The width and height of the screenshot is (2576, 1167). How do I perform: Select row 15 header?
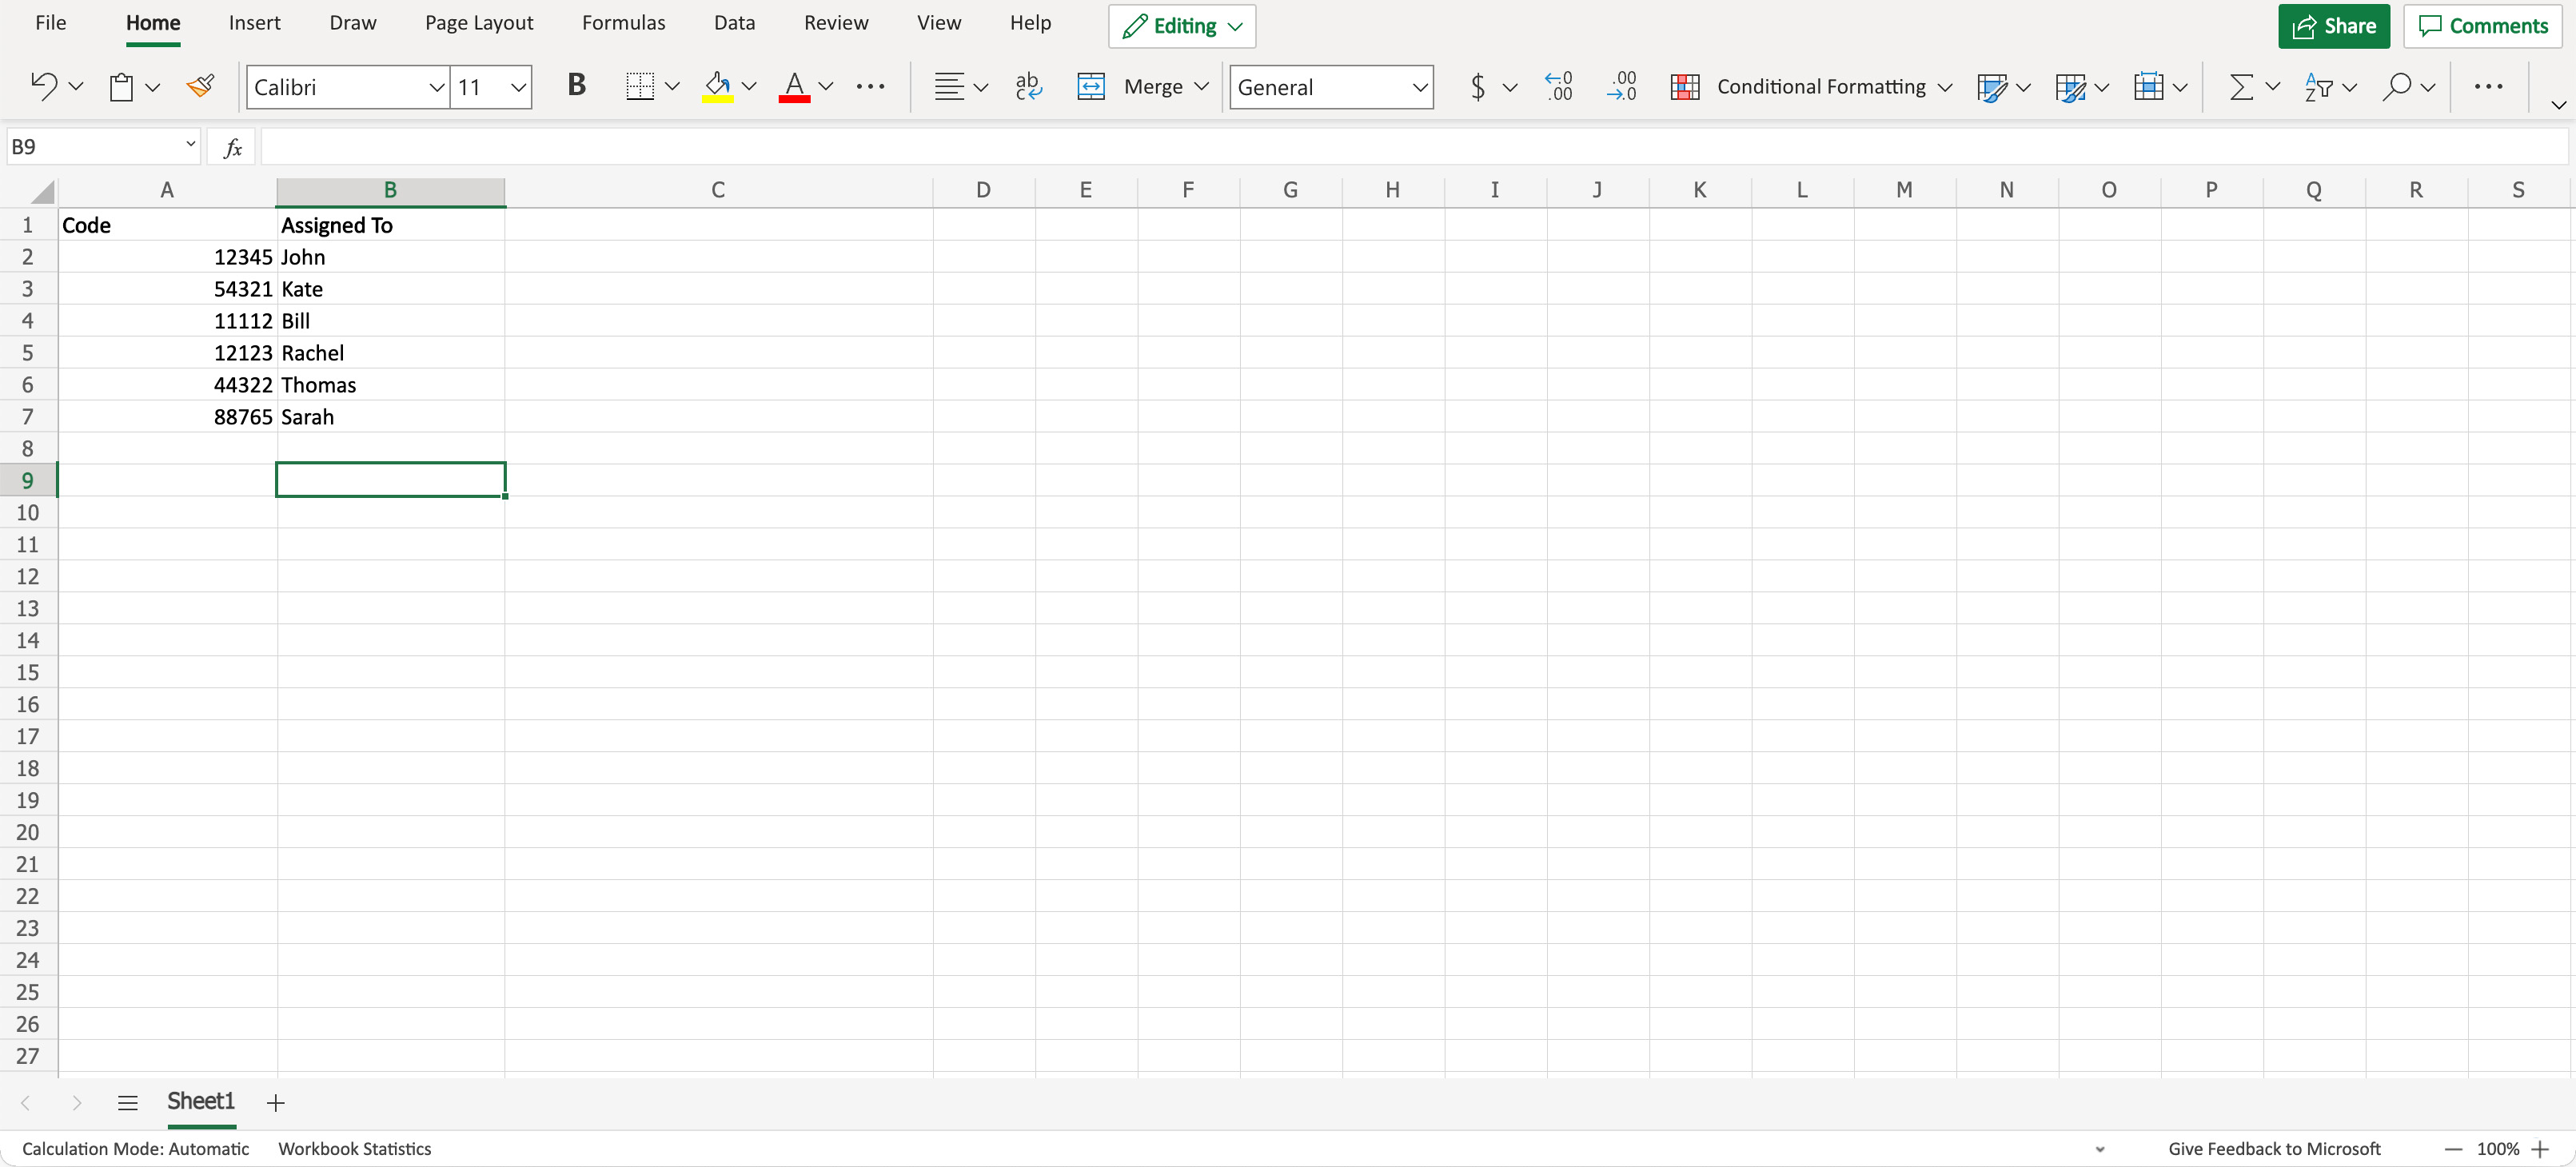pyautogui.click(x=28, y=673)
